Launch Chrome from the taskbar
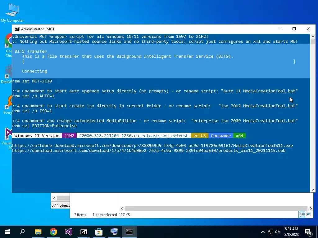Screen dimensions: 318x238 tap(53, 232)
